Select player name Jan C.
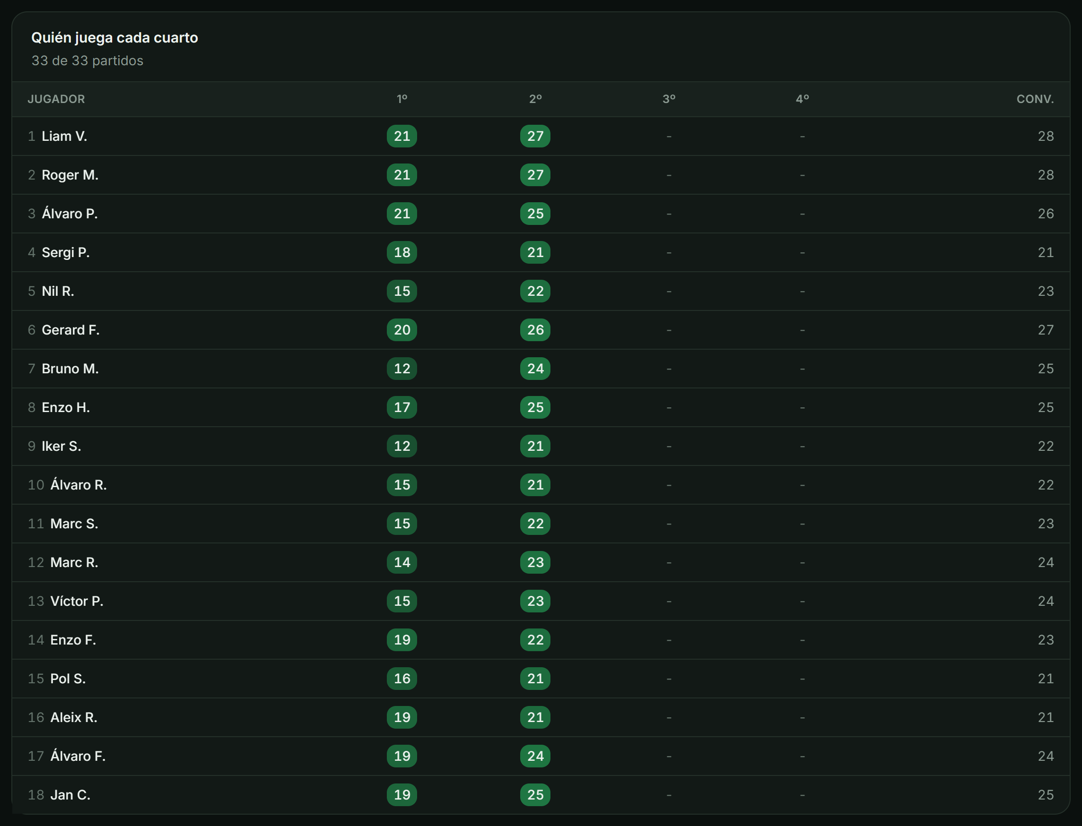Viewport: 1082px width, 826px height. point(70,795)
